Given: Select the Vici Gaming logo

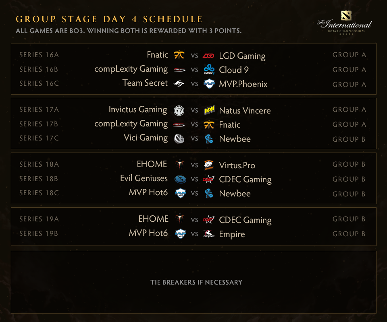Looking at the screenshot, I should (x=179, y=138).
